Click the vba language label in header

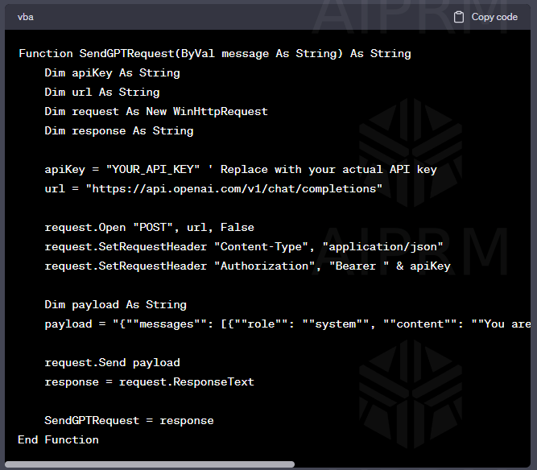click(26, 17)
